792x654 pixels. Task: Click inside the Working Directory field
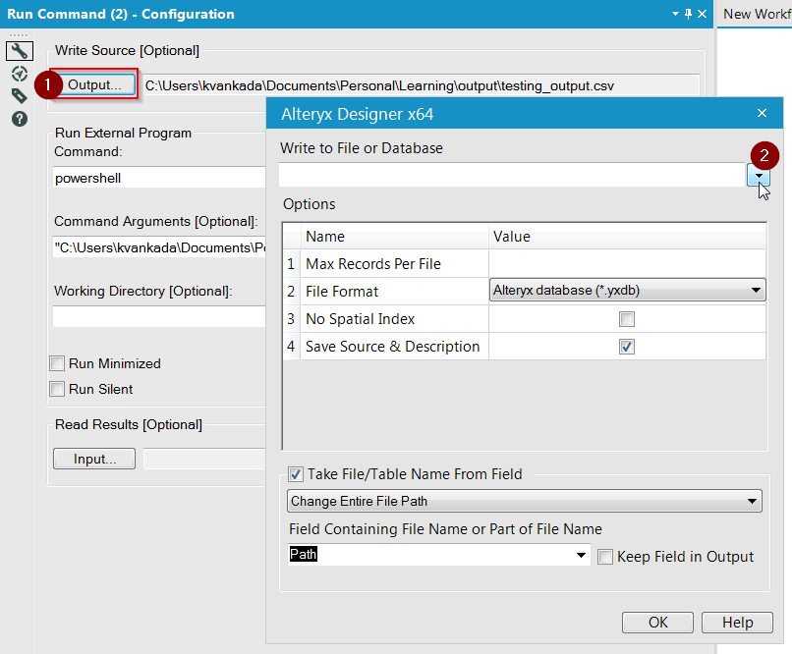coord(158,318)
